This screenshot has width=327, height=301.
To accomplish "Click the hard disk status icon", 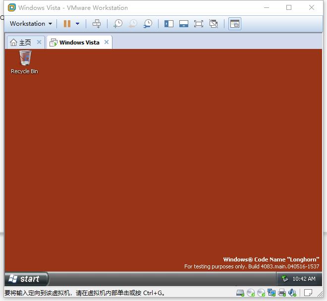I will pos(240,293).
